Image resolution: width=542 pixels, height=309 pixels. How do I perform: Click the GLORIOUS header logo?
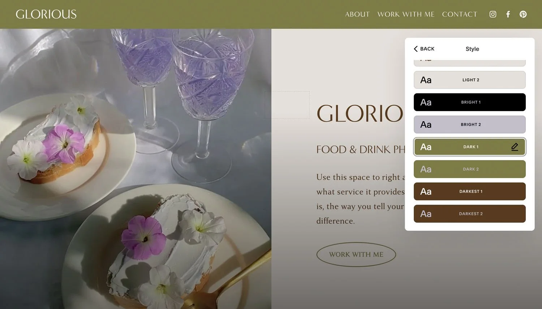(46, 14)
